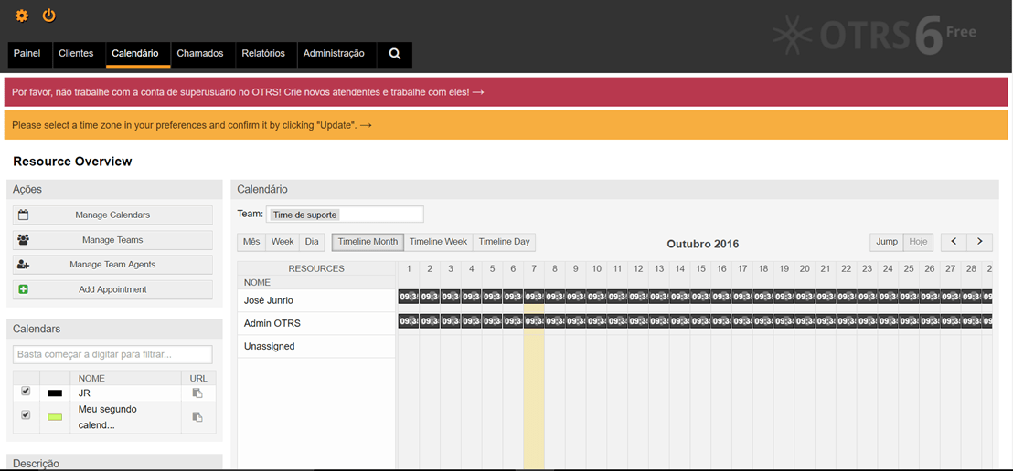Viewport: 1013px width, 471px height.
Task: Select José Junrio's appointment on day 1
Action: pos(408,297)
